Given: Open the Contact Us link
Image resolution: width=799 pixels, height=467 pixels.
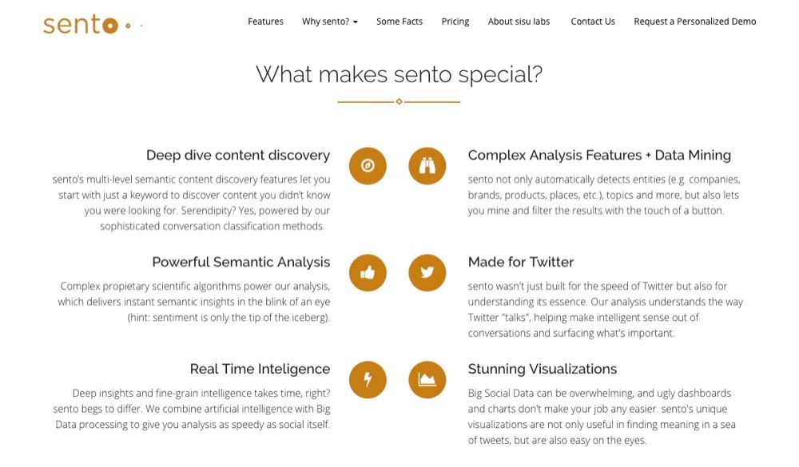Looking at the screenshot, I should point(593,22).
